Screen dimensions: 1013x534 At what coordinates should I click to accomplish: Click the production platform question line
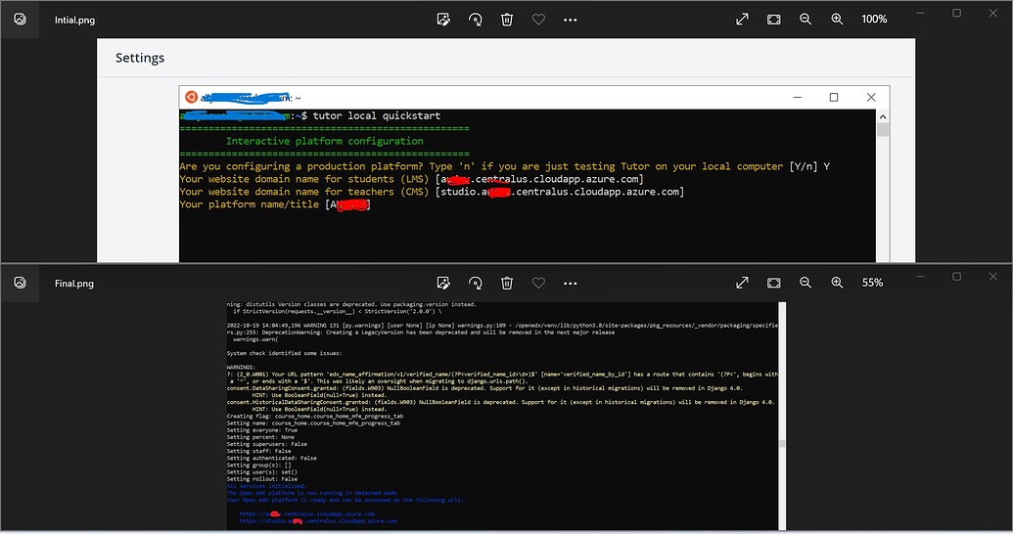pos(505,166)
